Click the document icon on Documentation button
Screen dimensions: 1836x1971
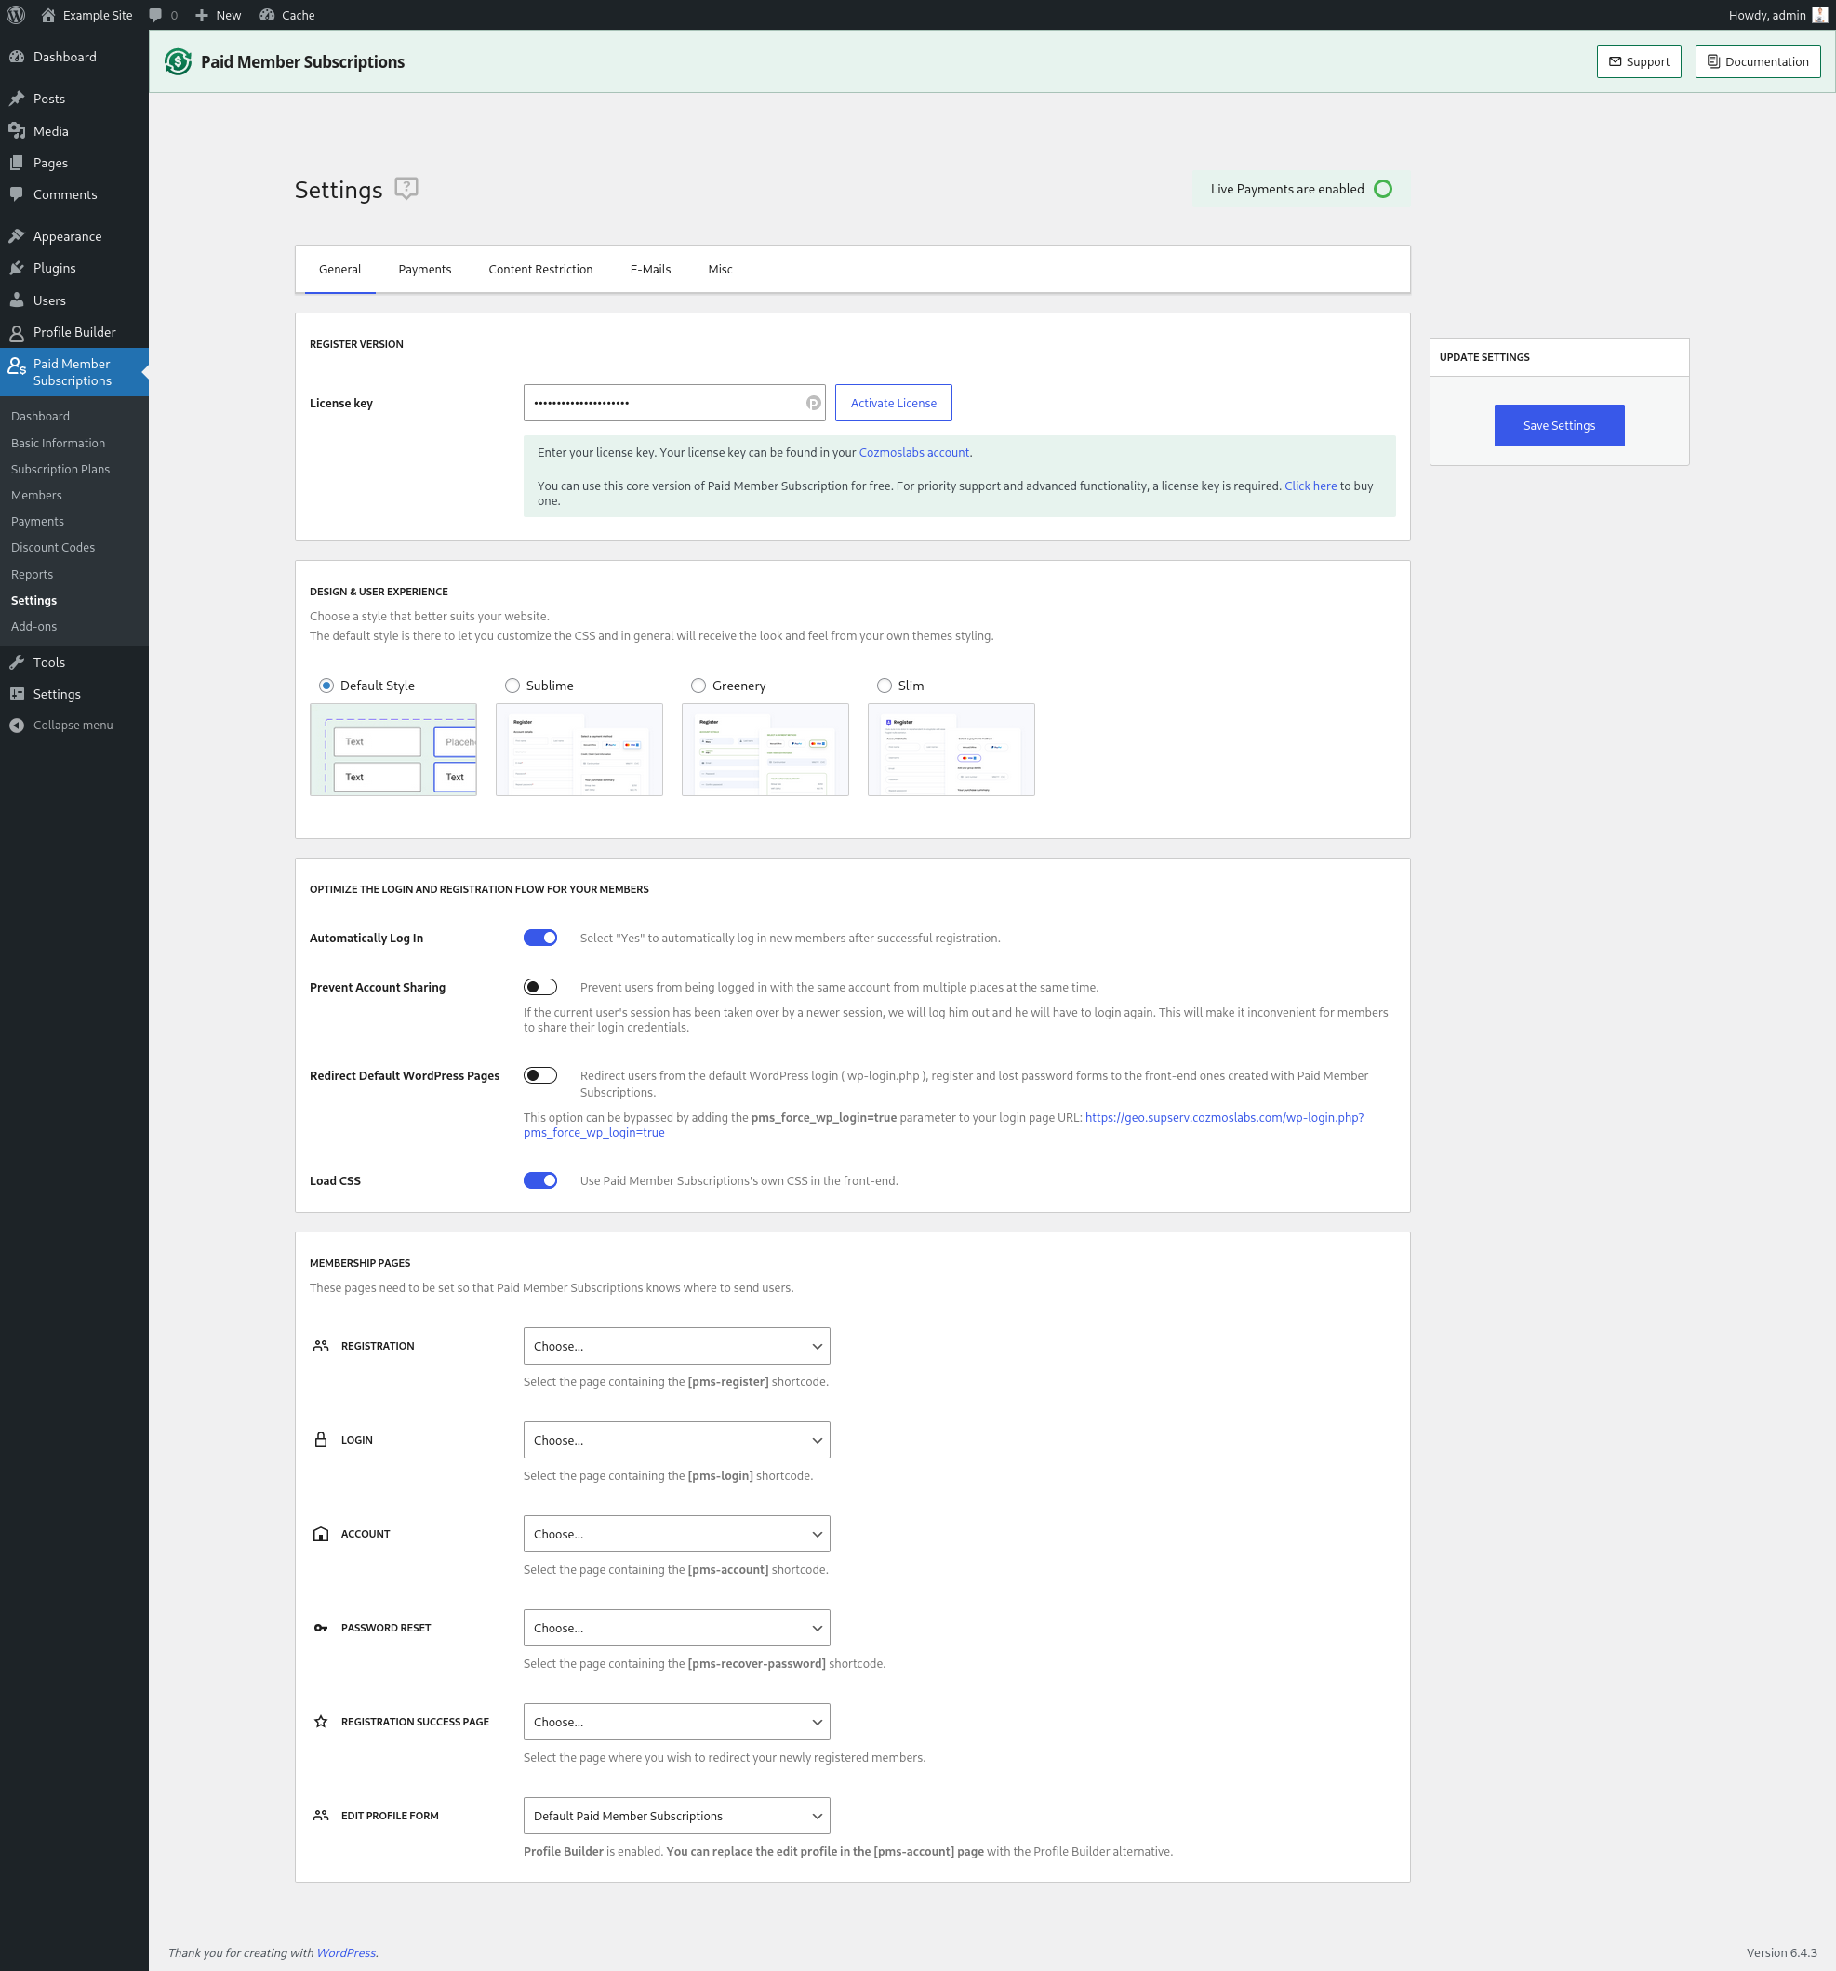1713,61
